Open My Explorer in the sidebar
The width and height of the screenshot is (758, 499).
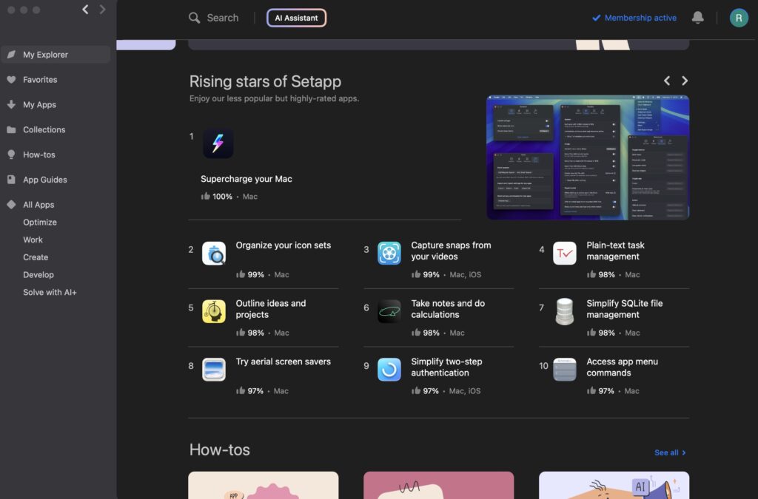56,55
